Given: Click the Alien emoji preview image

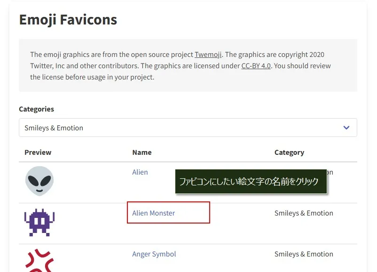Looking at the screenshot, I should [x=39, y=181].
